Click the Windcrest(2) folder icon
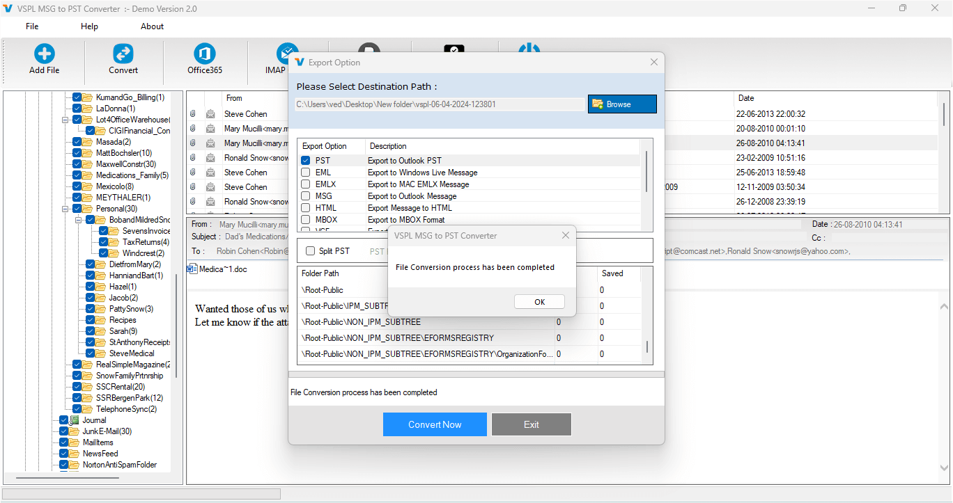Viewport: 953px width, 503px height. tap(114, 253)
